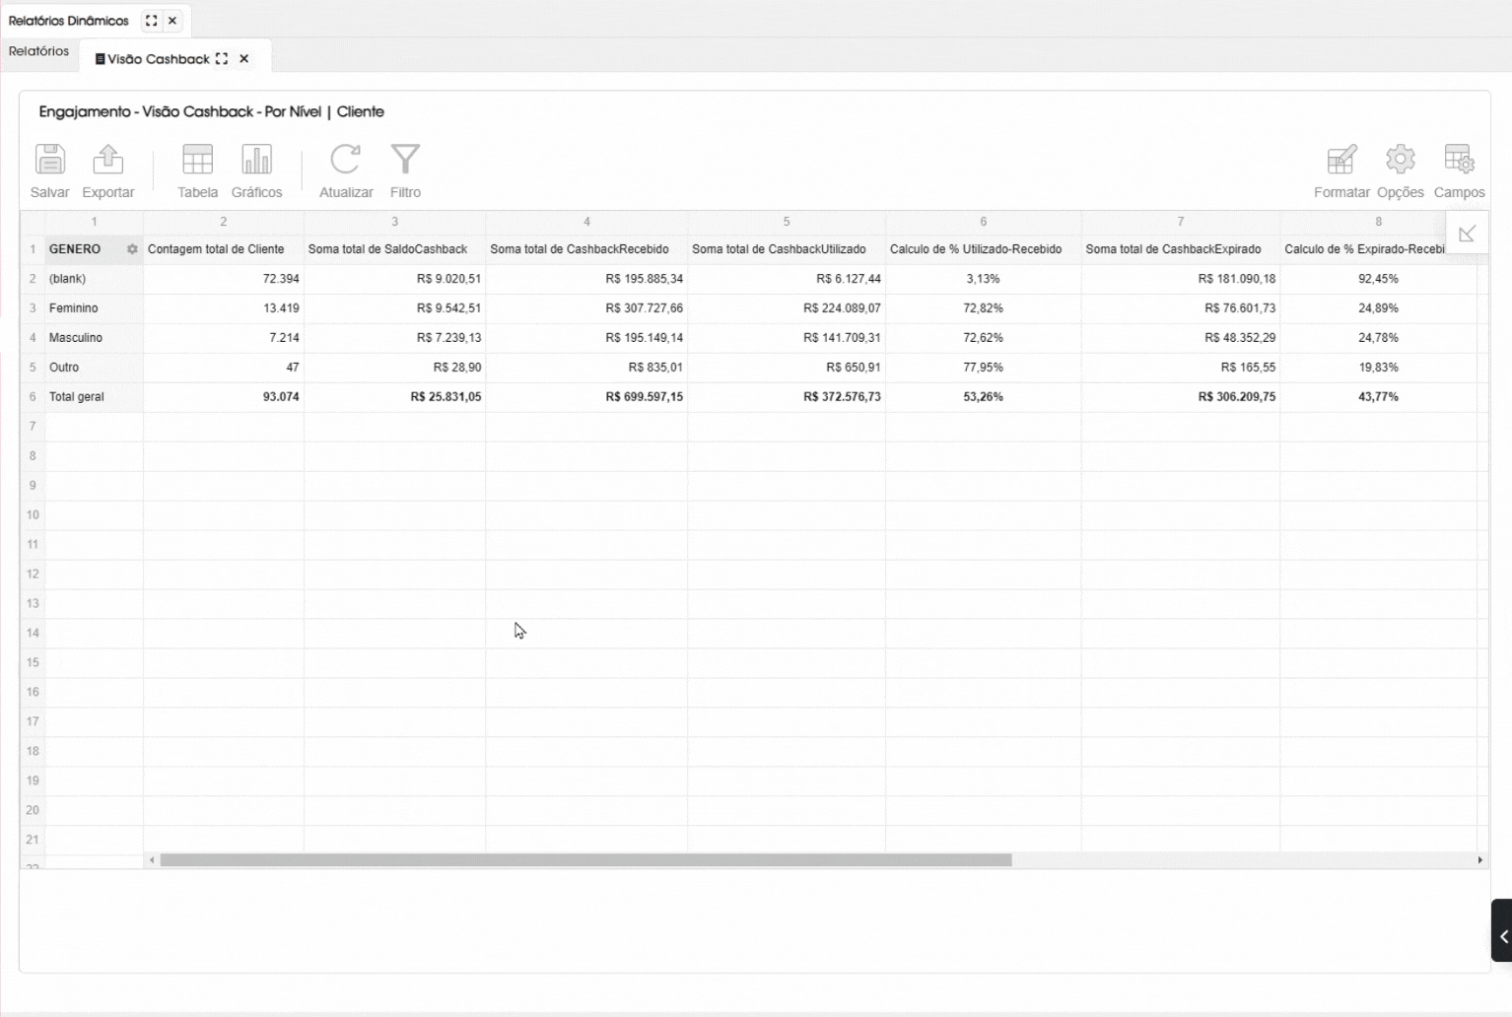Open the Gráficos charts view
The image size is (1512, 1017).
[x=256, y=161]
